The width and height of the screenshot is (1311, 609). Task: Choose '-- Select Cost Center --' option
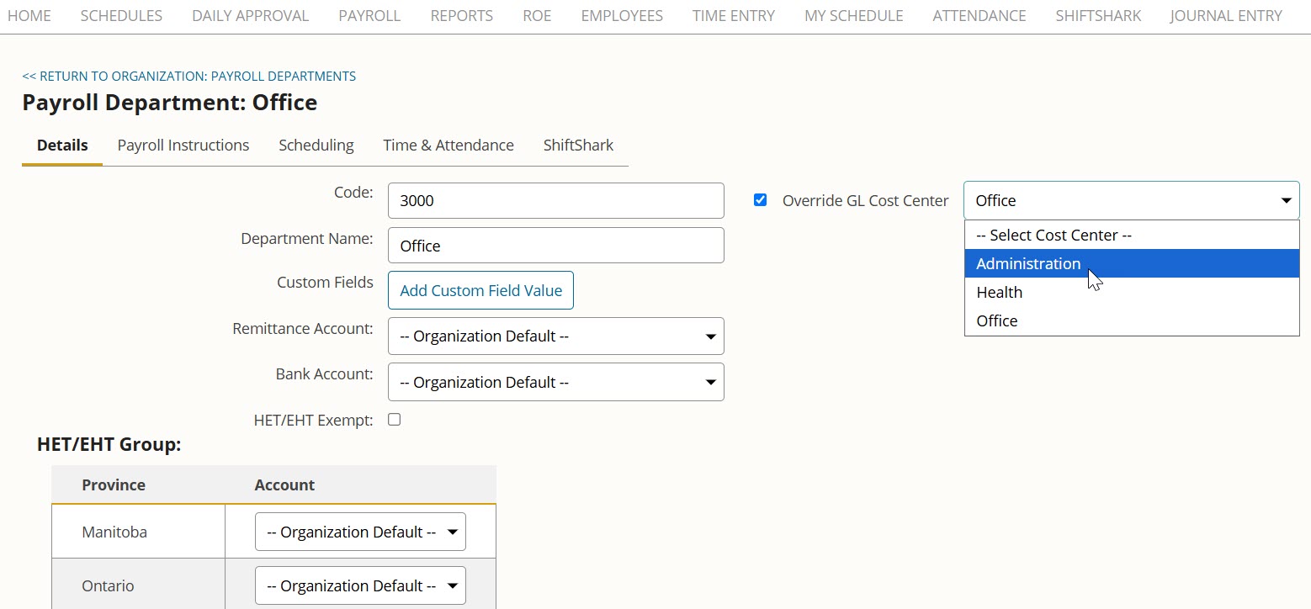[1132, 235]
